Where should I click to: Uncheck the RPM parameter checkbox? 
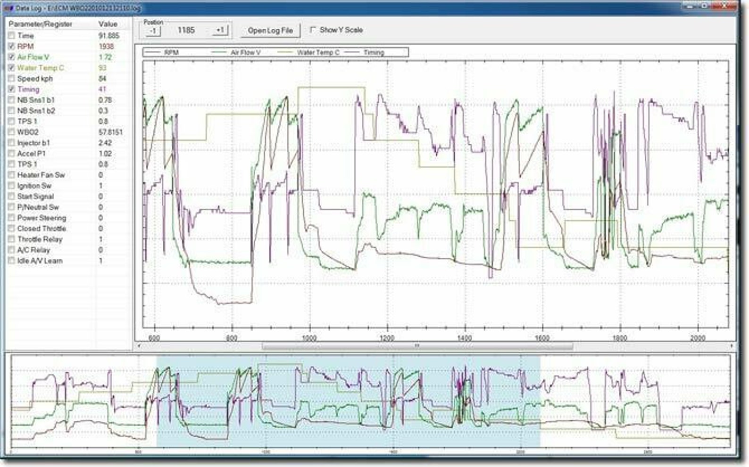click(11, 47)
